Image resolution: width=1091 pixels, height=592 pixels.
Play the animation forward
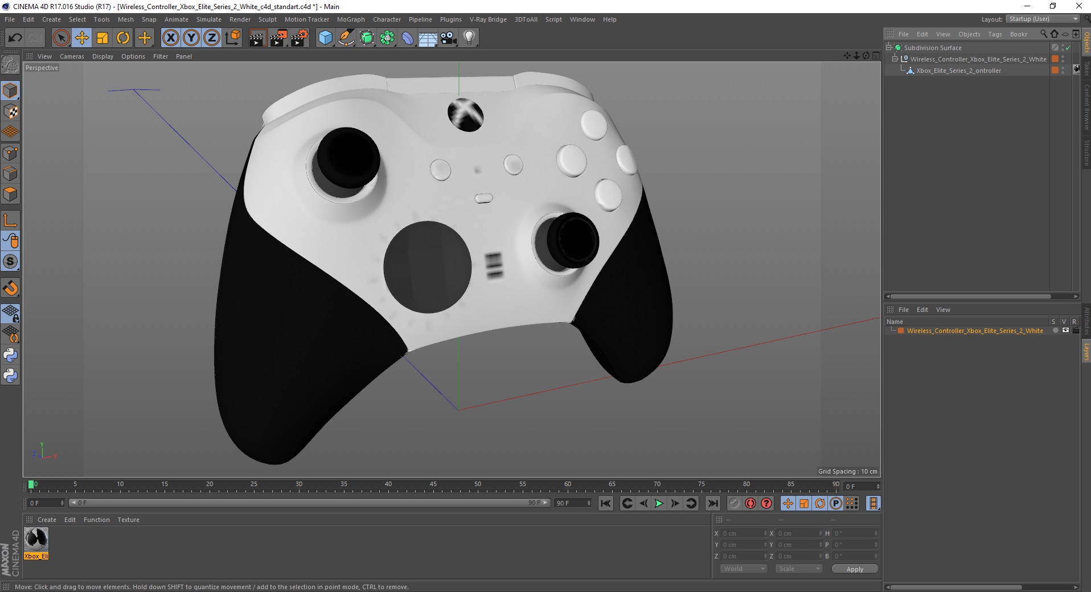(659, 503)
